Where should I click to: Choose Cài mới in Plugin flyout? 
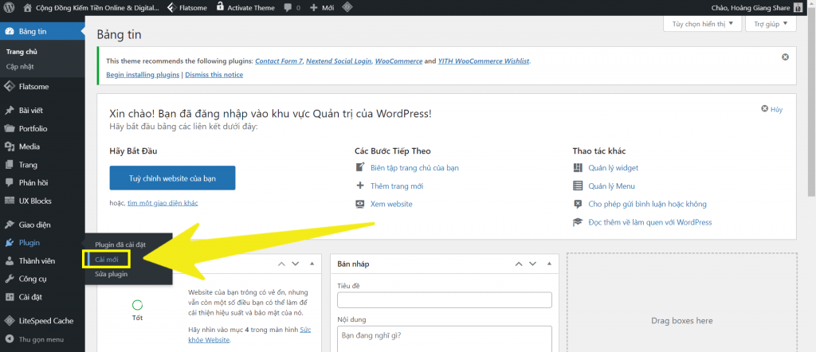(x=107, y=259)
